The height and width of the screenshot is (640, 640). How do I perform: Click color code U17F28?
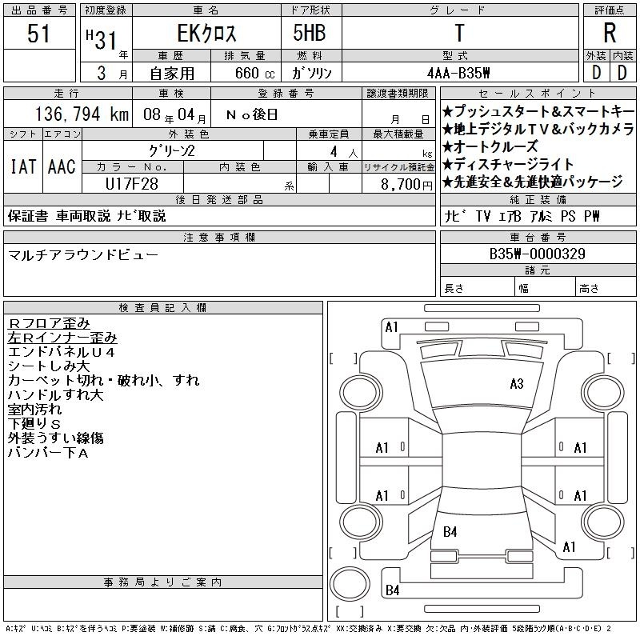click(x=132, y=183)
